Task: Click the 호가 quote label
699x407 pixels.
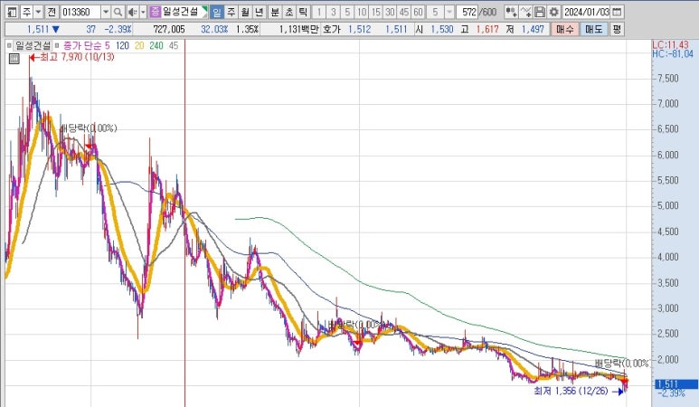Action: click(x=332, y=30)
